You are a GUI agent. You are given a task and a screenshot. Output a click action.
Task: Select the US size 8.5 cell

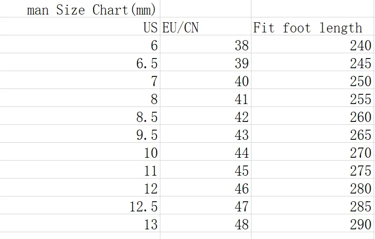coord(80,116)
